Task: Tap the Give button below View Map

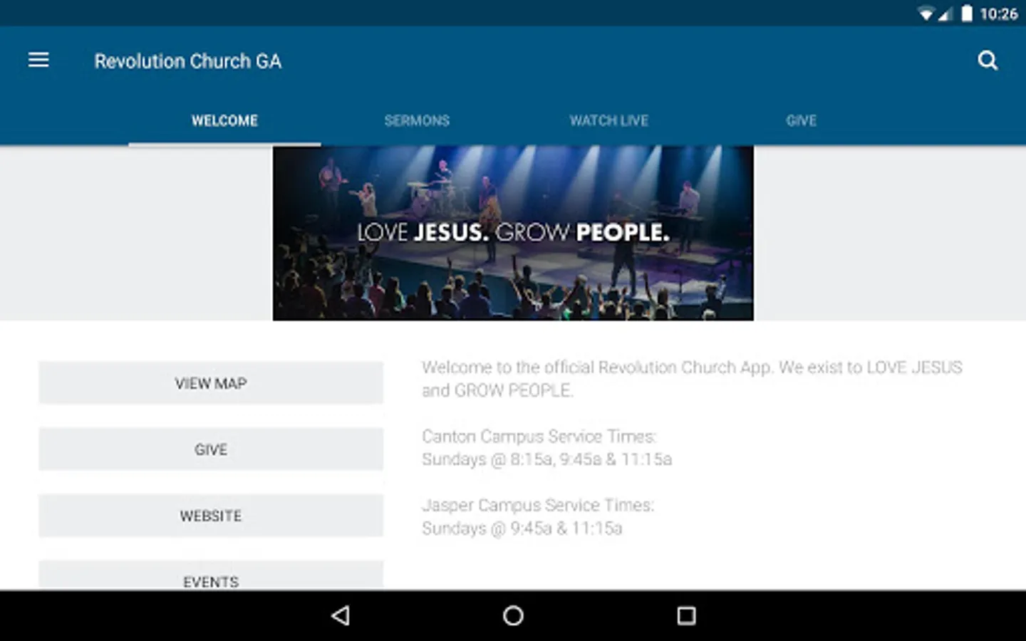Action: 211,449
